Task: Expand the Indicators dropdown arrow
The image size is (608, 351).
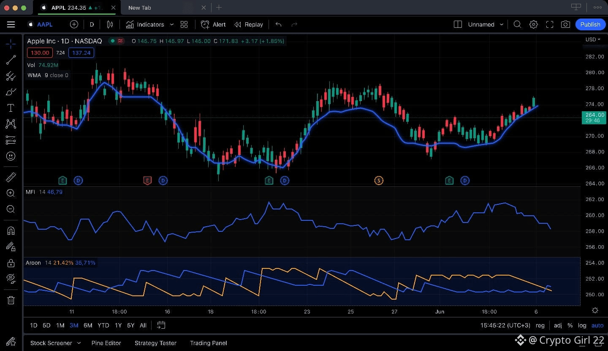Action: click(x=171, y=24)
